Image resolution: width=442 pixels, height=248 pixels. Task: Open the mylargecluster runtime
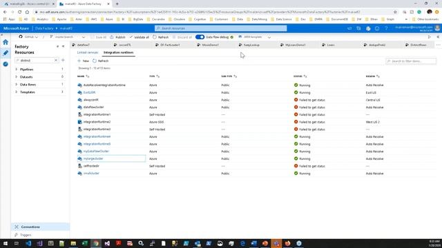coord(93,158)
